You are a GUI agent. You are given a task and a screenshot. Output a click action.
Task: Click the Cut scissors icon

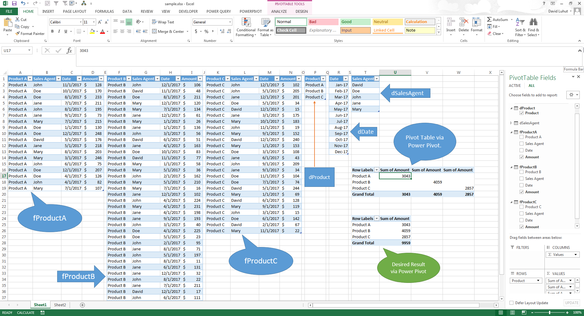point(17,19)
